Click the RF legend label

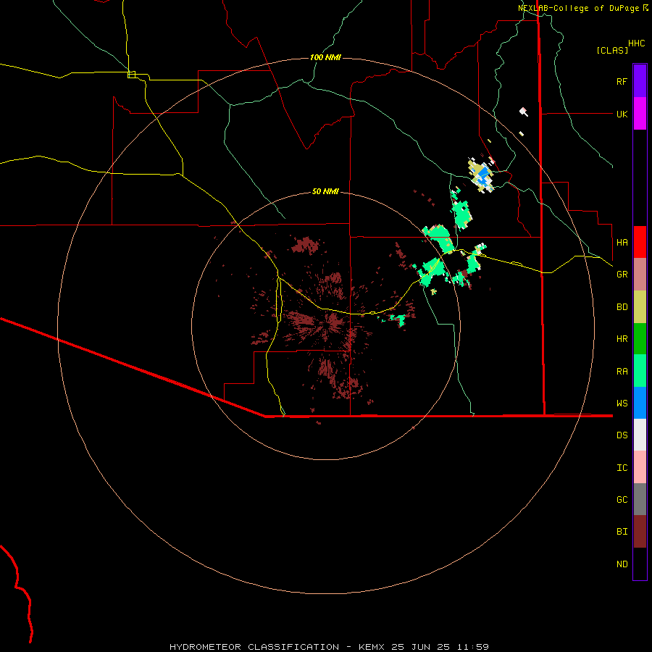click(x=622, y=81)
